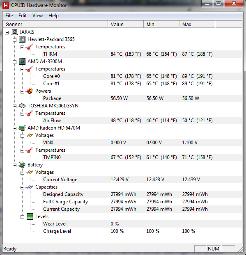
Task: Click the VIN0 max value 1.100 V
Action: [x=190, y=143]
